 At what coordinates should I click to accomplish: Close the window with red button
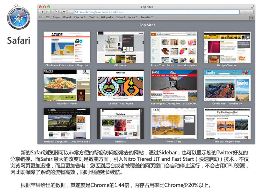40,7
